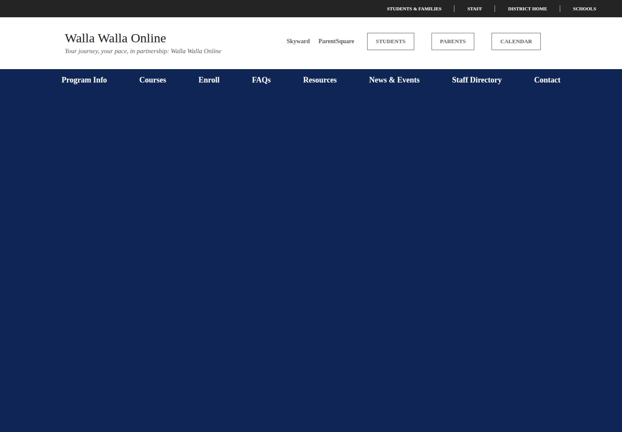Select News & Events in navigation

(x=394, y=80)
